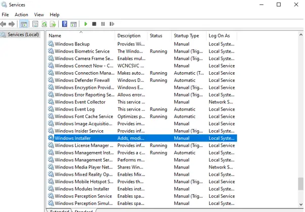Select the Windows Connect Now service row
The image size is (305, 212).
tap(142, 66)
